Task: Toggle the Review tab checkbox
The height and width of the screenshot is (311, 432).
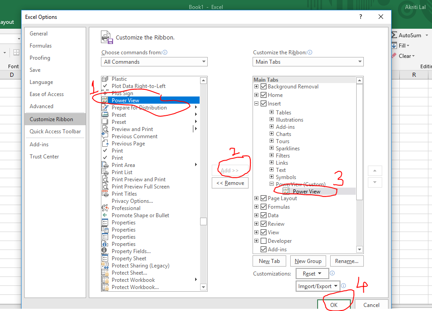Action: click(x=263, y=224)
